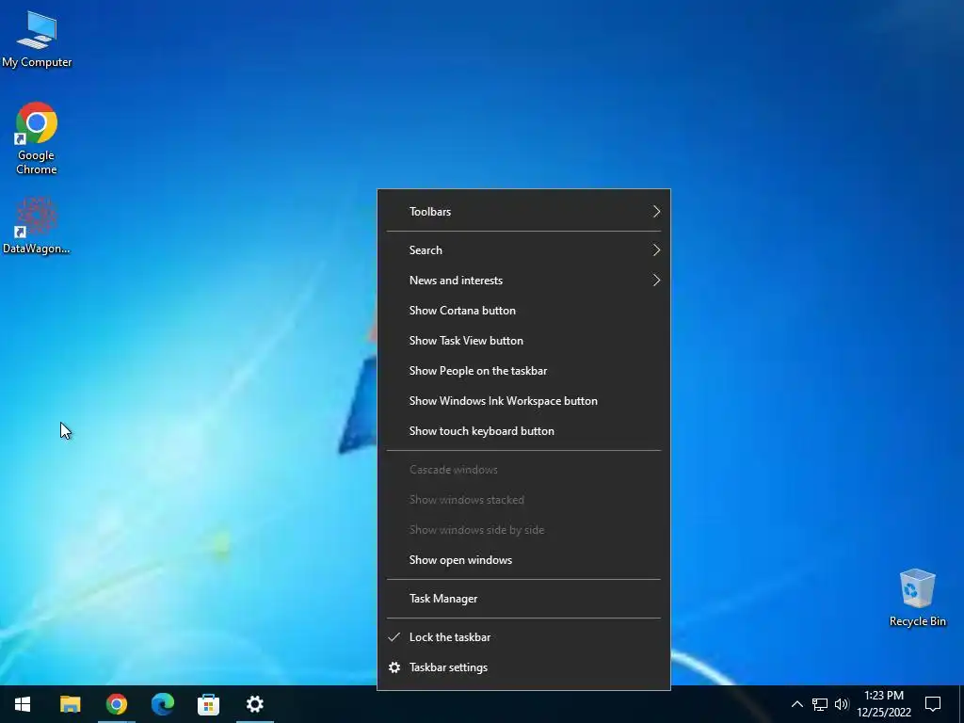Click the gear icon beside Taskbar settings
This screenshot has height=723, width=964.
point(394,667)
